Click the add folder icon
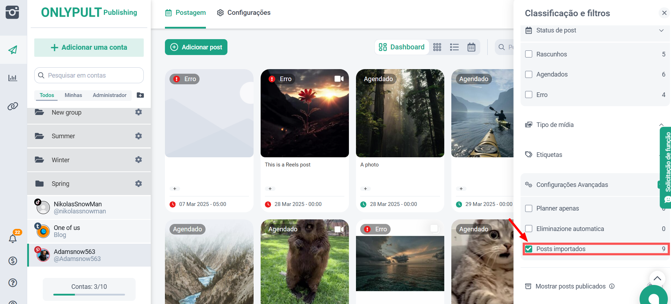 coord(140,95)
